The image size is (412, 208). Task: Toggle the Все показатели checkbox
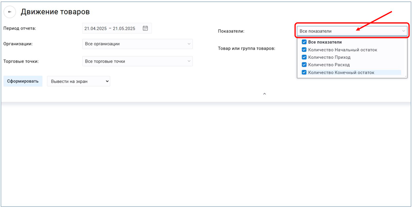304,42
